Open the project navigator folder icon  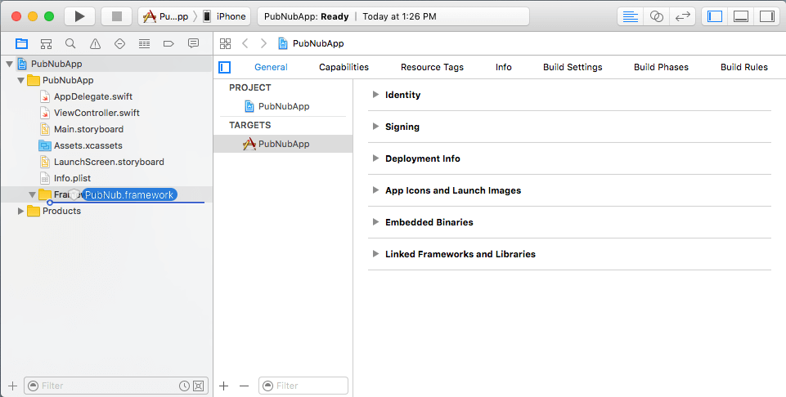coord(21,43)
